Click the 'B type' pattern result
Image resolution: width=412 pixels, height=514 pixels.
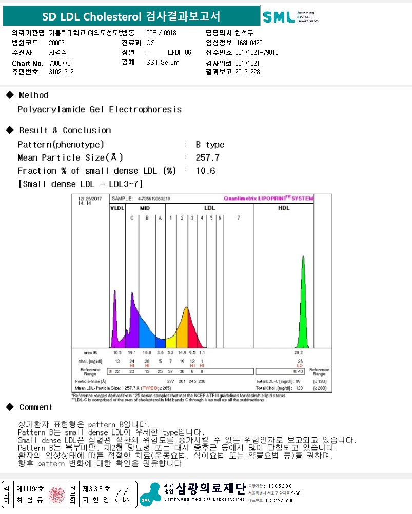point(210,145)
